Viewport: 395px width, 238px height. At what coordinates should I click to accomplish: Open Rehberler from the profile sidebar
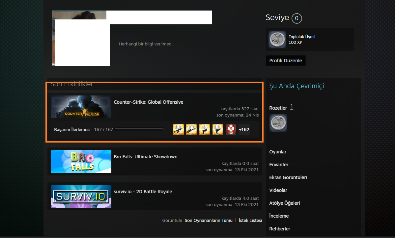point(280,229)
